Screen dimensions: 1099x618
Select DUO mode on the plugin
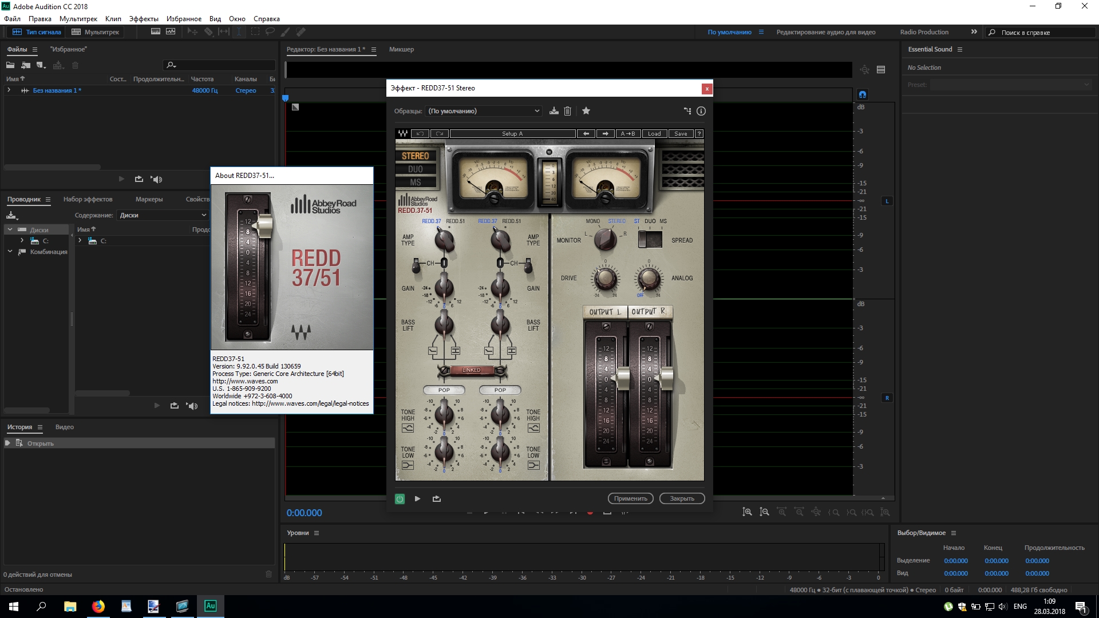416,169
